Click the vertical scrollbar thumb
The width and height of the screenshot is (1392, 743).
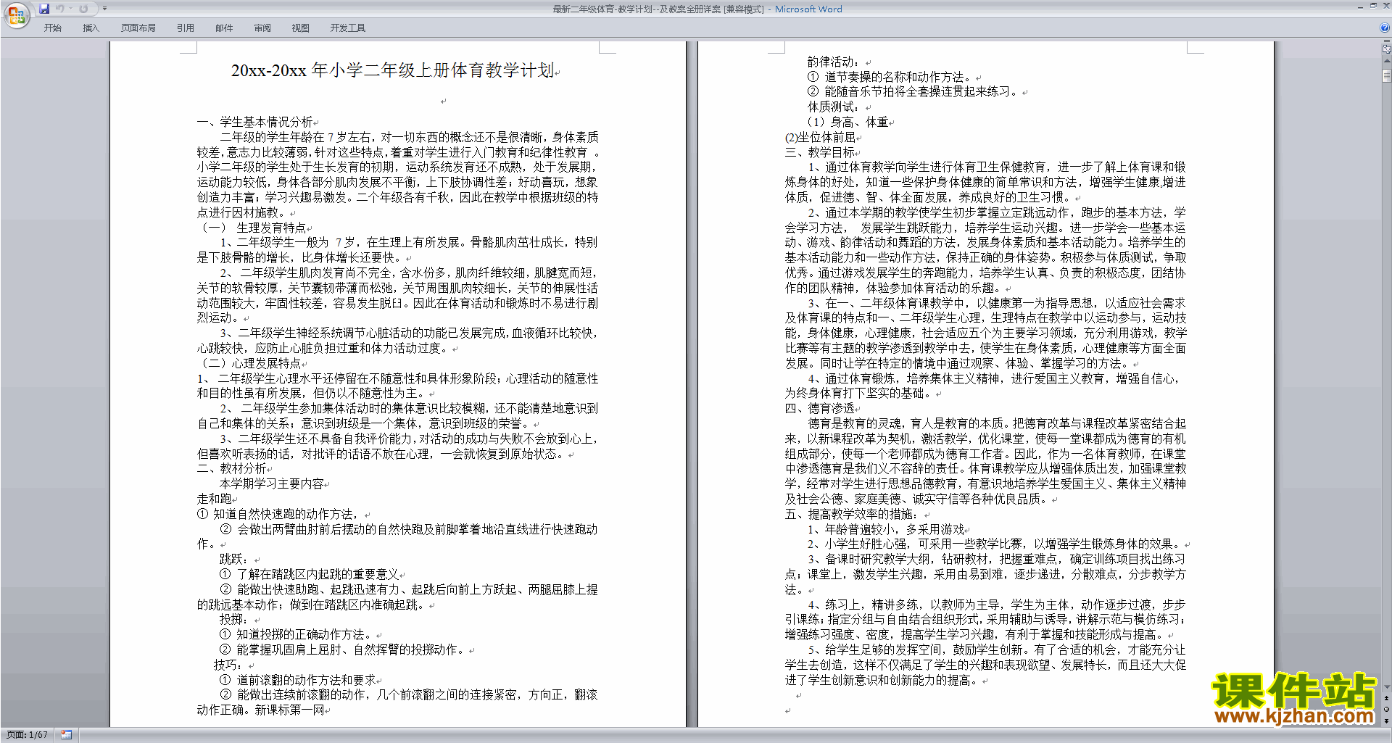click(x=1387, y=75)
